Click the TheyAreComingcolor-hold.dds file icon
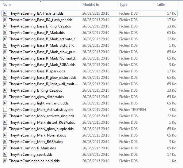This screenshot has width=183, height=168. click(x=5, y=161)
